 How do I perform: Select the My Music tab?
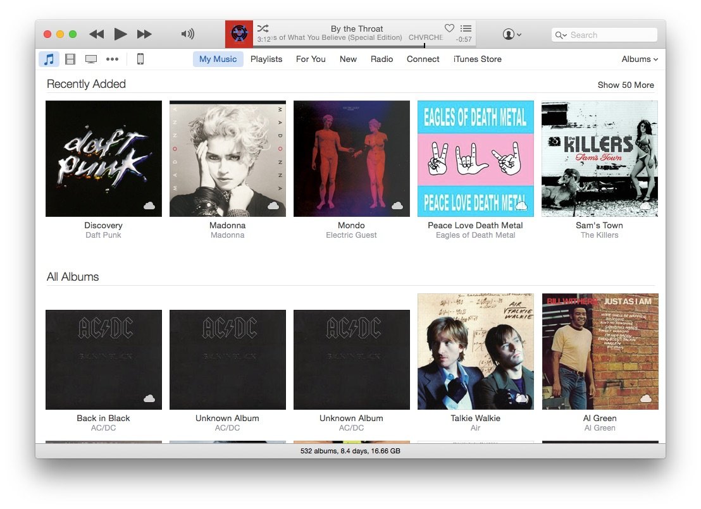pyautogui.click(x=218, y=59)
